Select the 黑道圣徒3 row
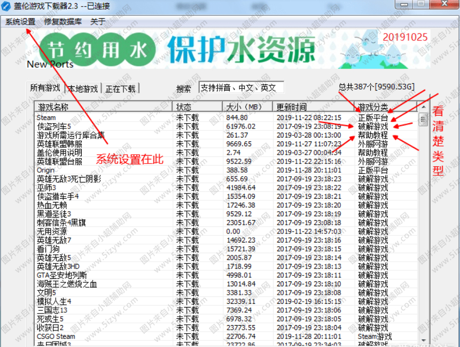 click(x=226, y=214)
